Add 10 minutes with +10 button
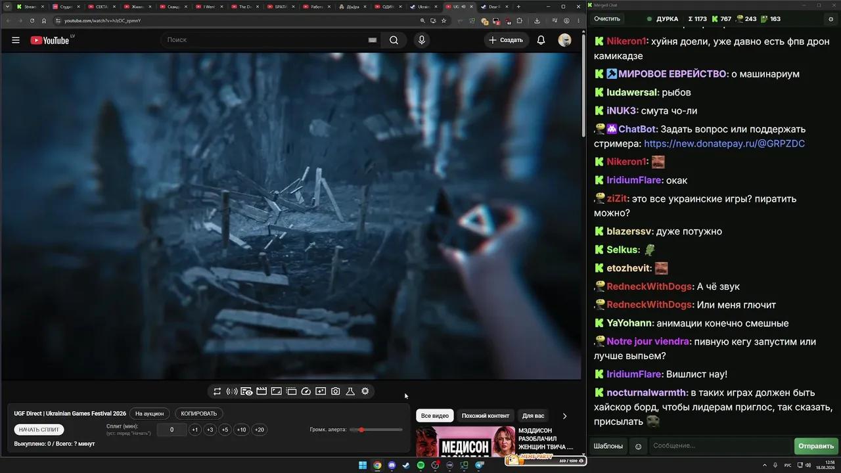The height and width of the screenshot is (473, 841). (241, 430)
